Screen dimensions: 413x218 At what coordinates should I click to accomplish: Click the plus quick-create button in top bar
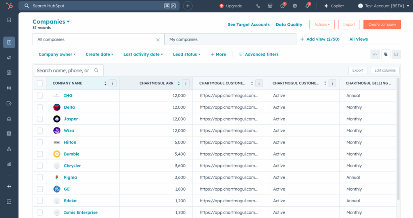pyautogui.click(x=188, y=6)
